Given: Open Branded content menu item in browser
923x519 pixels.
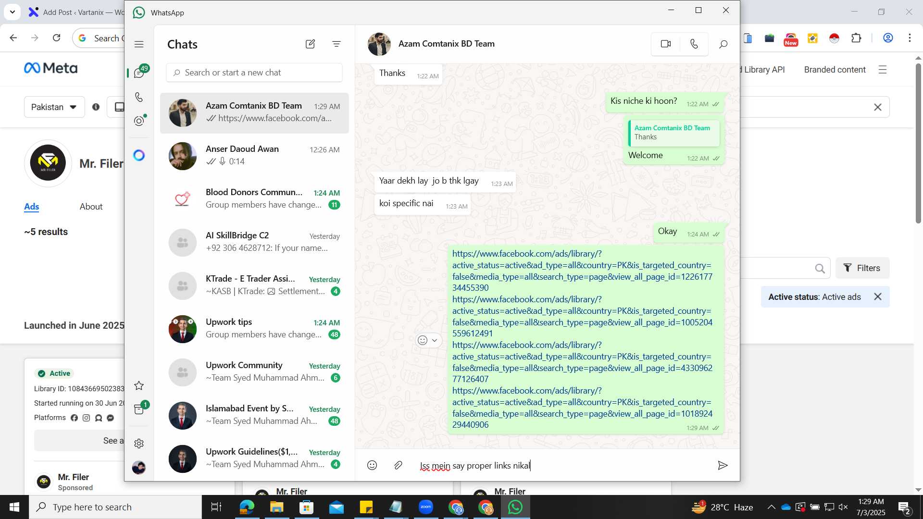Looking at the screenshot, I should point(835,70).
